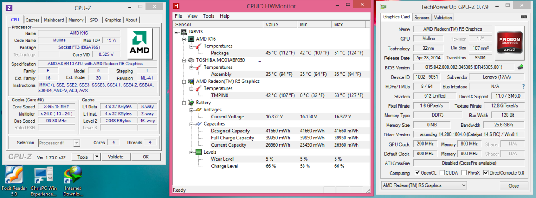Click the HWMonitor title bar icon

point(176,6)
